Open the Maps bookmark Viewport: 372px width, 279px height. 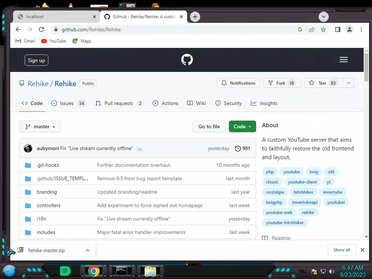tap(82, 41)
